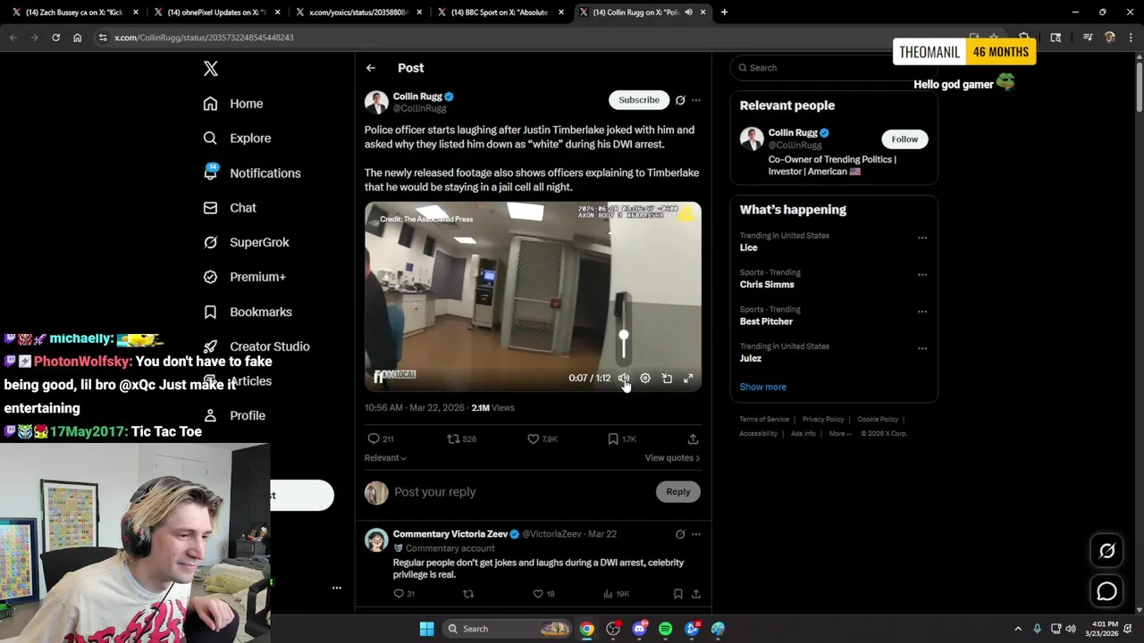Screen dimensions: 1144x643
Task: Open Premium+ in the sidebar
Action: click(x=244, y=277)
